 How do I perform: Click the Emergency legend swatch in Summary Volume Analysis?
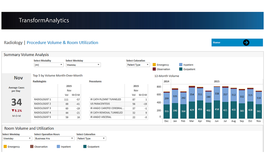click(x=154, y=64)
